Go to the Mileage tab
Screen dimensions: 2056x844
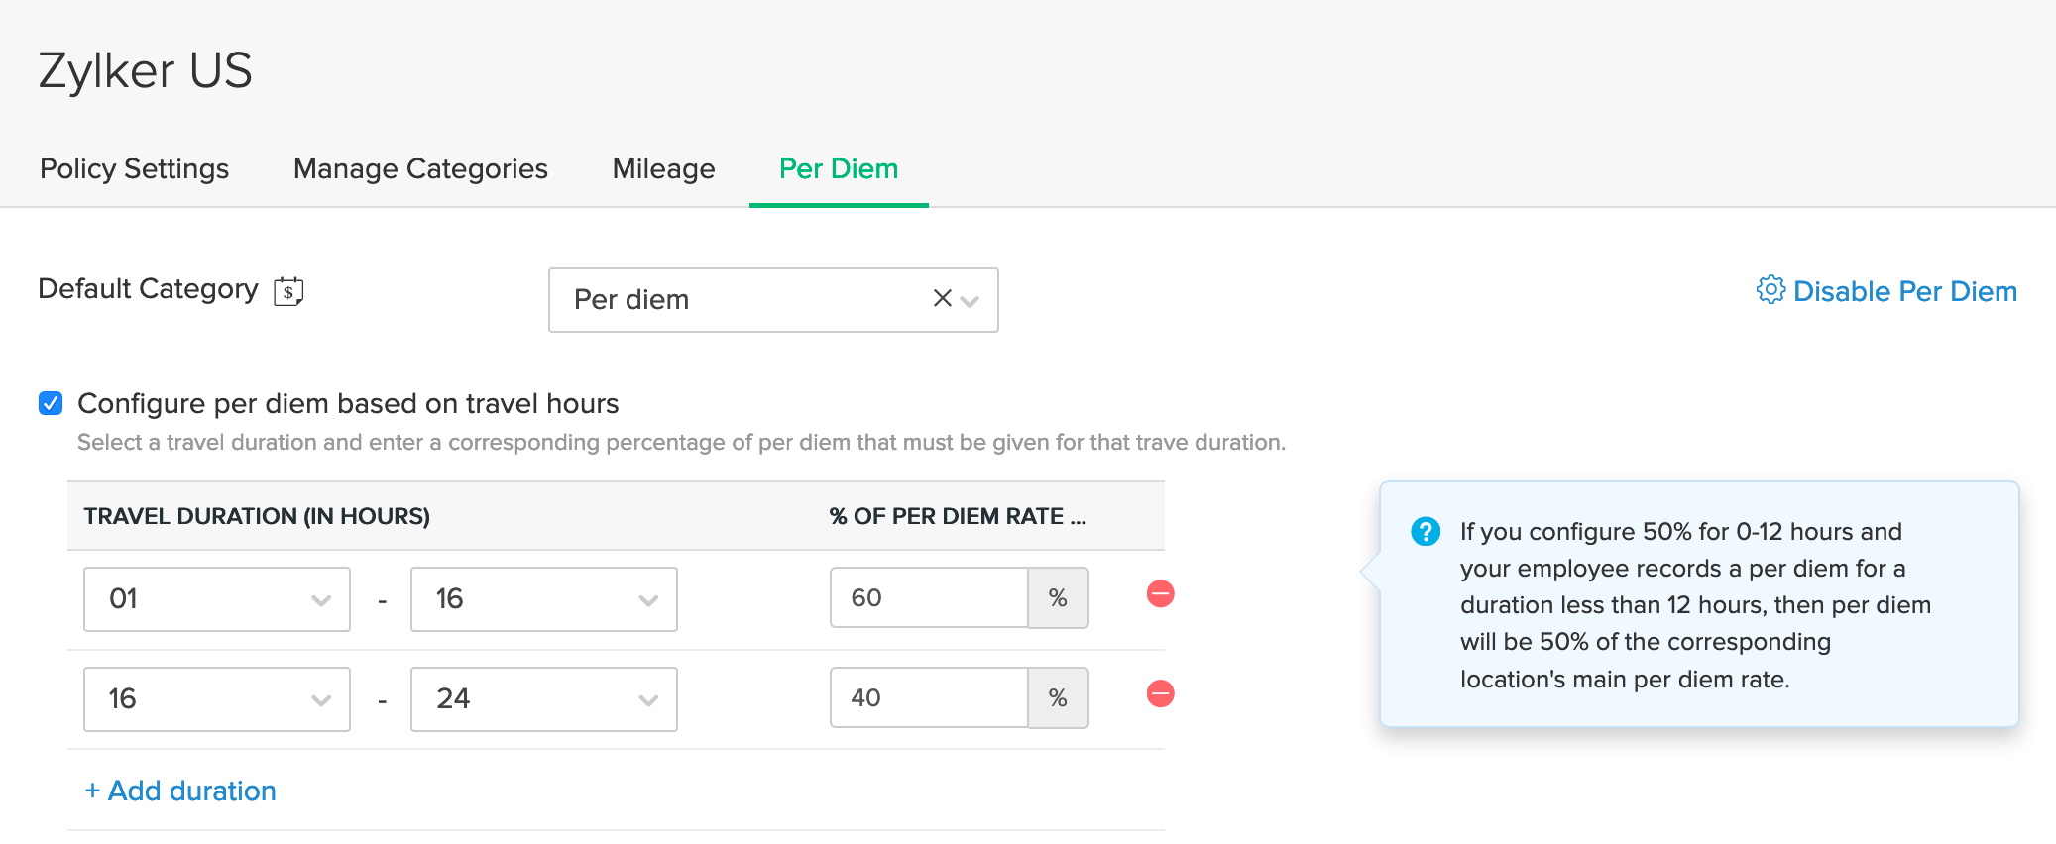pyautogui.click(x=663, y=169)
